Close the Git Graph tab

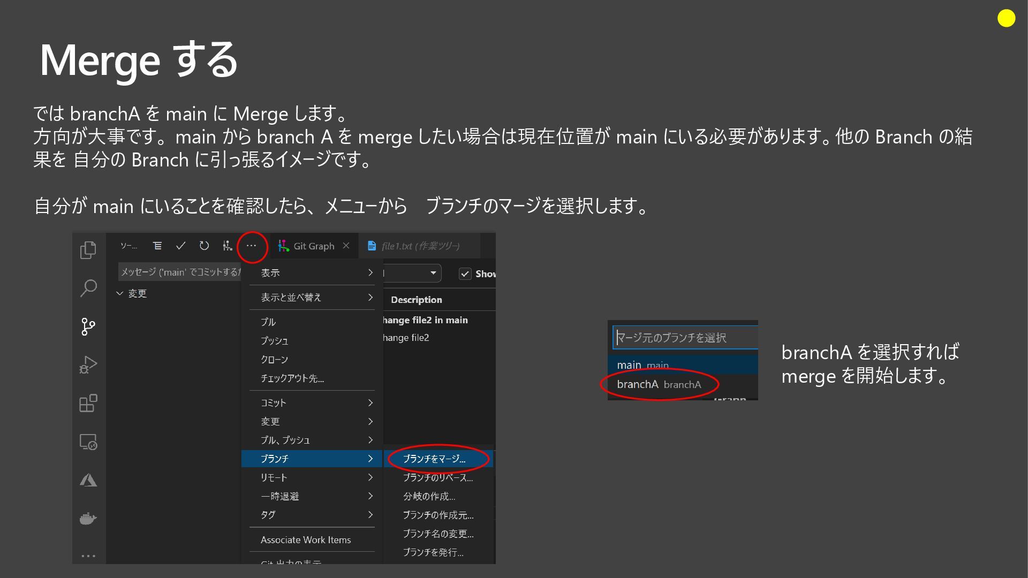(x=346, y=246)
